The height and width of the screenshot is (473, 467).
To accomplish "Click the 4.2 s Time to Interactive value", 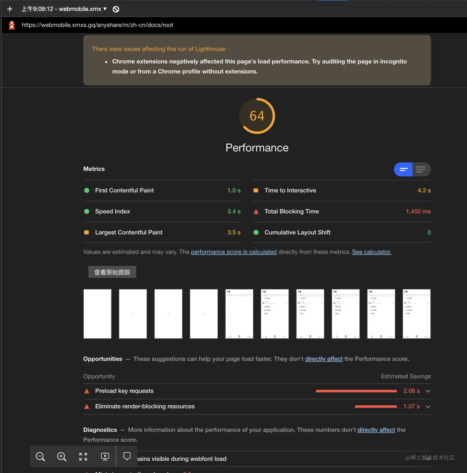I will click(424, 191).
